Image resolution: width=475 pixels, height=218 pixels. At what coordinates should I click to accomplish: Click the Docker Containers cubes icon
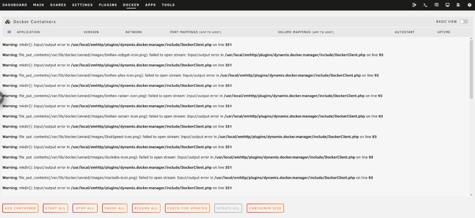[x=8, y=22]
